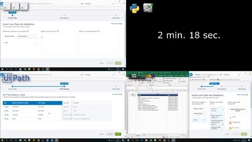
Task: Click the Excel icon in the taskbar below the Excel window
Action: 151,140
